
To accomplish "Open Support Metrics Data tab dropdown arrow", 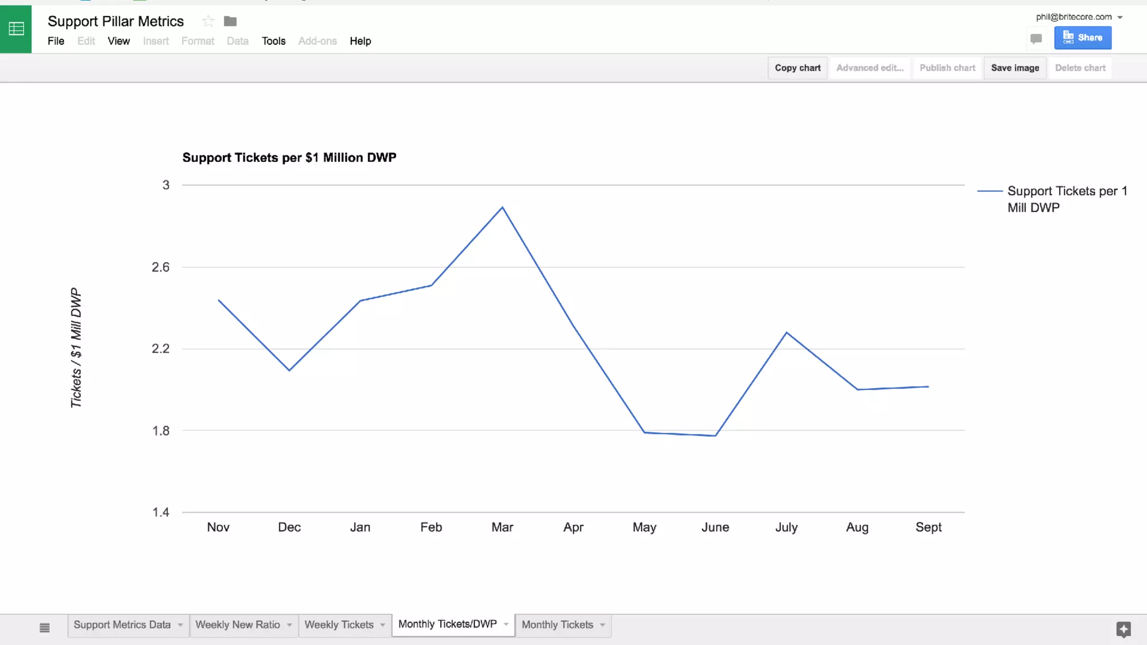I will pos(180,625).
